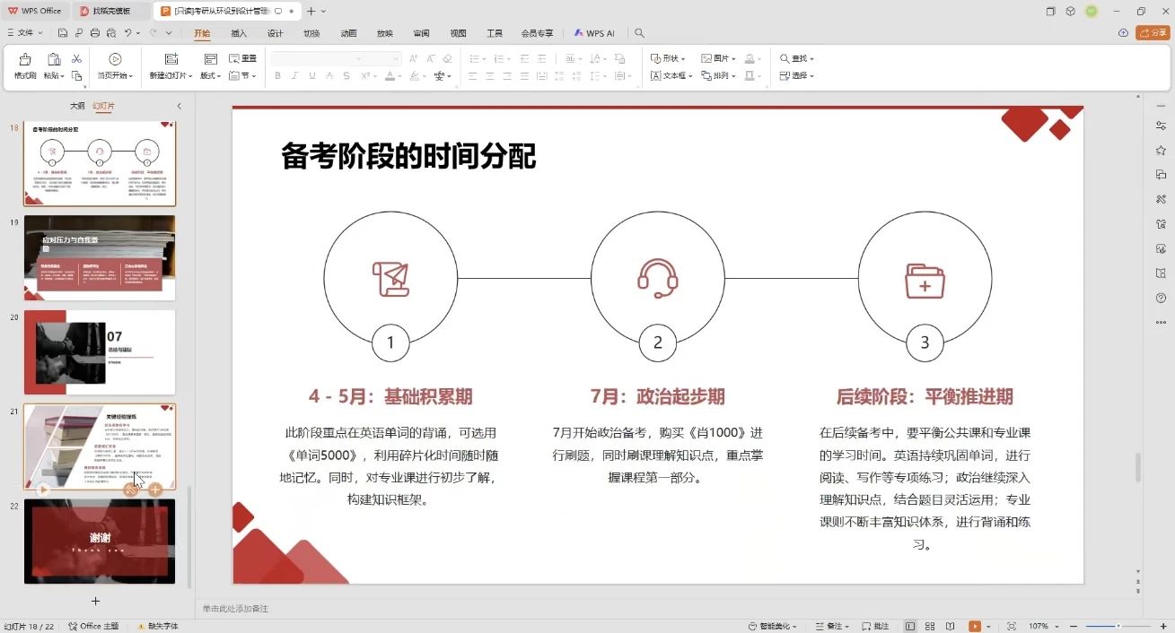Click the Cut scissors icon
Screen dimensions: 1175x633
coord(76,59)
